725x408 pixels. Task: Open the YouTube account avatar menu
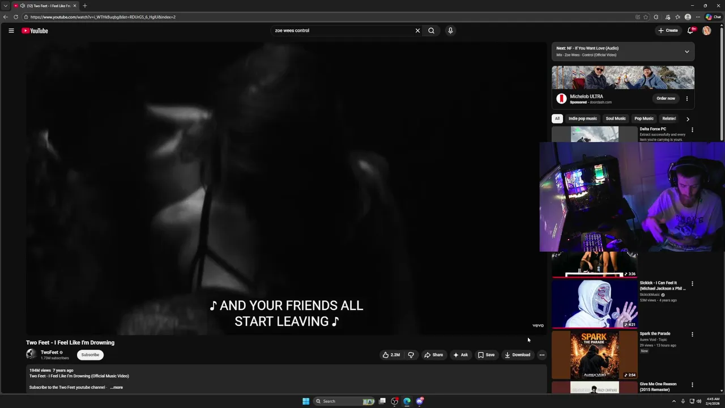(x=706, y=31)
